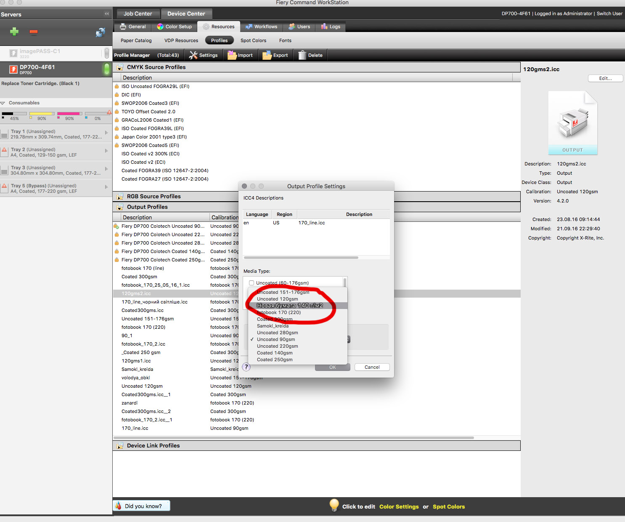Expand Tray 5 (Bypass) details arrow
Viewport: 625px width, 522px height.
point(106,187)
